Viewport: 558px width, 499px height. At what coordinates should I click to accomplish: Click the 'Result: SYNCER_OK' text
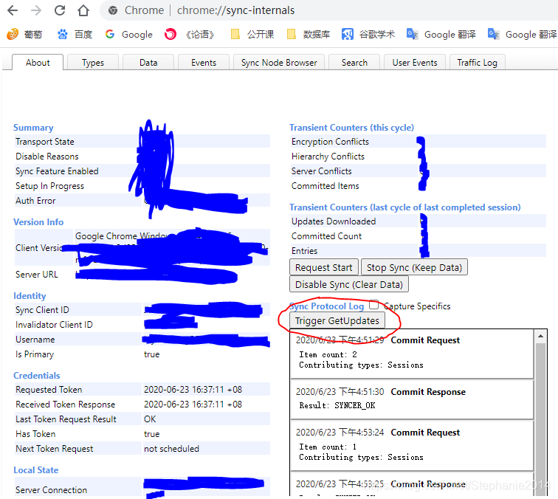(337, 405)
